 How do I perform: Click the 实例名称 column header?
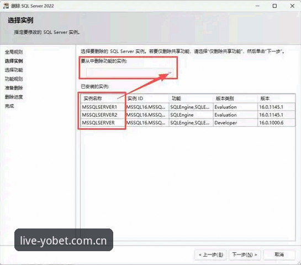point(103,98)
